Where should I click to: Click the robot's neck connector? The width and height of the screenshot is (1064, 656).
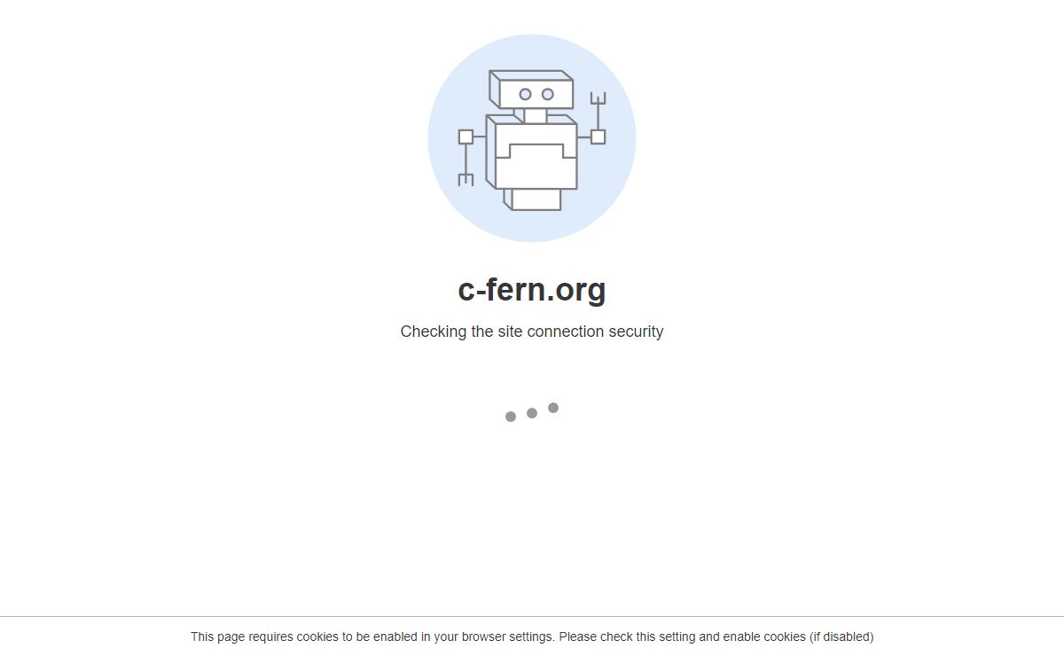533,115
